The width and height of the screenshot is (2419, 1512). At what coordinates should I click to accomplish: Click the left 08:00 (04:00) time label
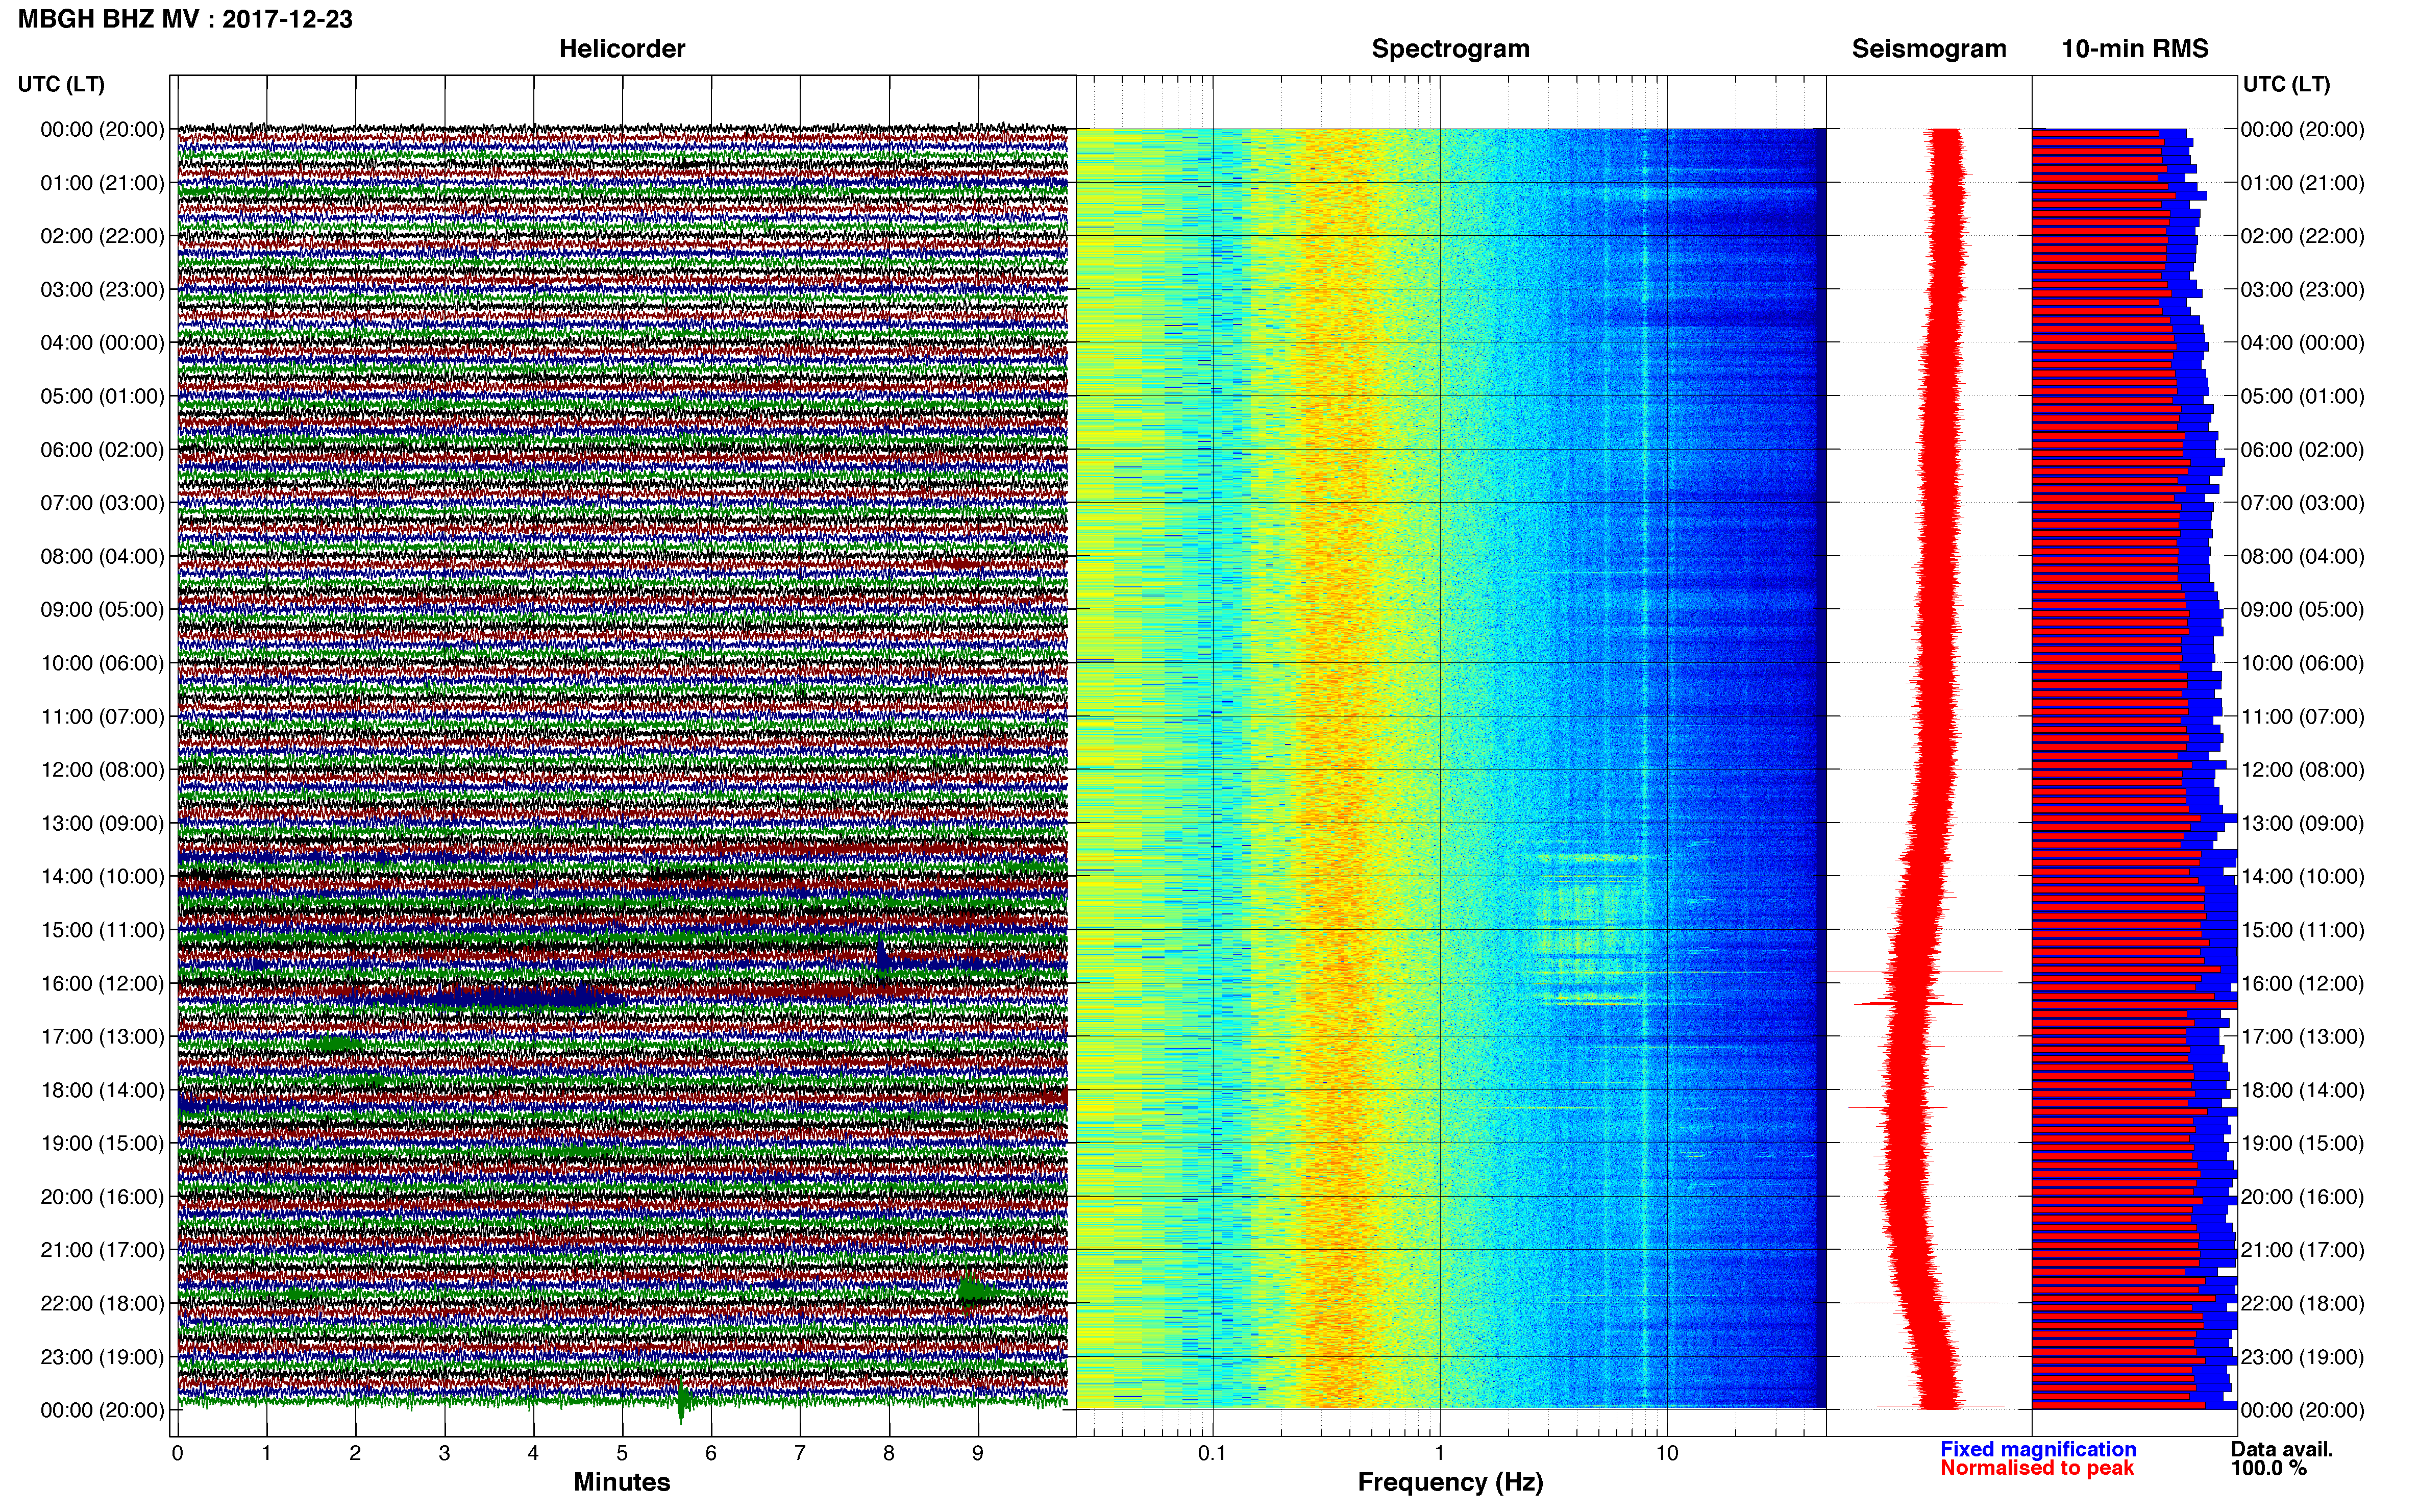(x=102, y=556)
